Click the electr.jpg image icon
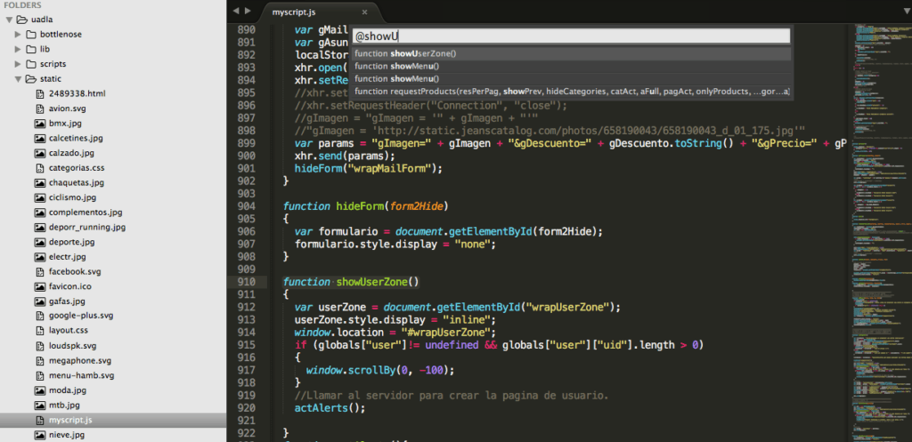The image size is (912, 442). pos(39,257)
